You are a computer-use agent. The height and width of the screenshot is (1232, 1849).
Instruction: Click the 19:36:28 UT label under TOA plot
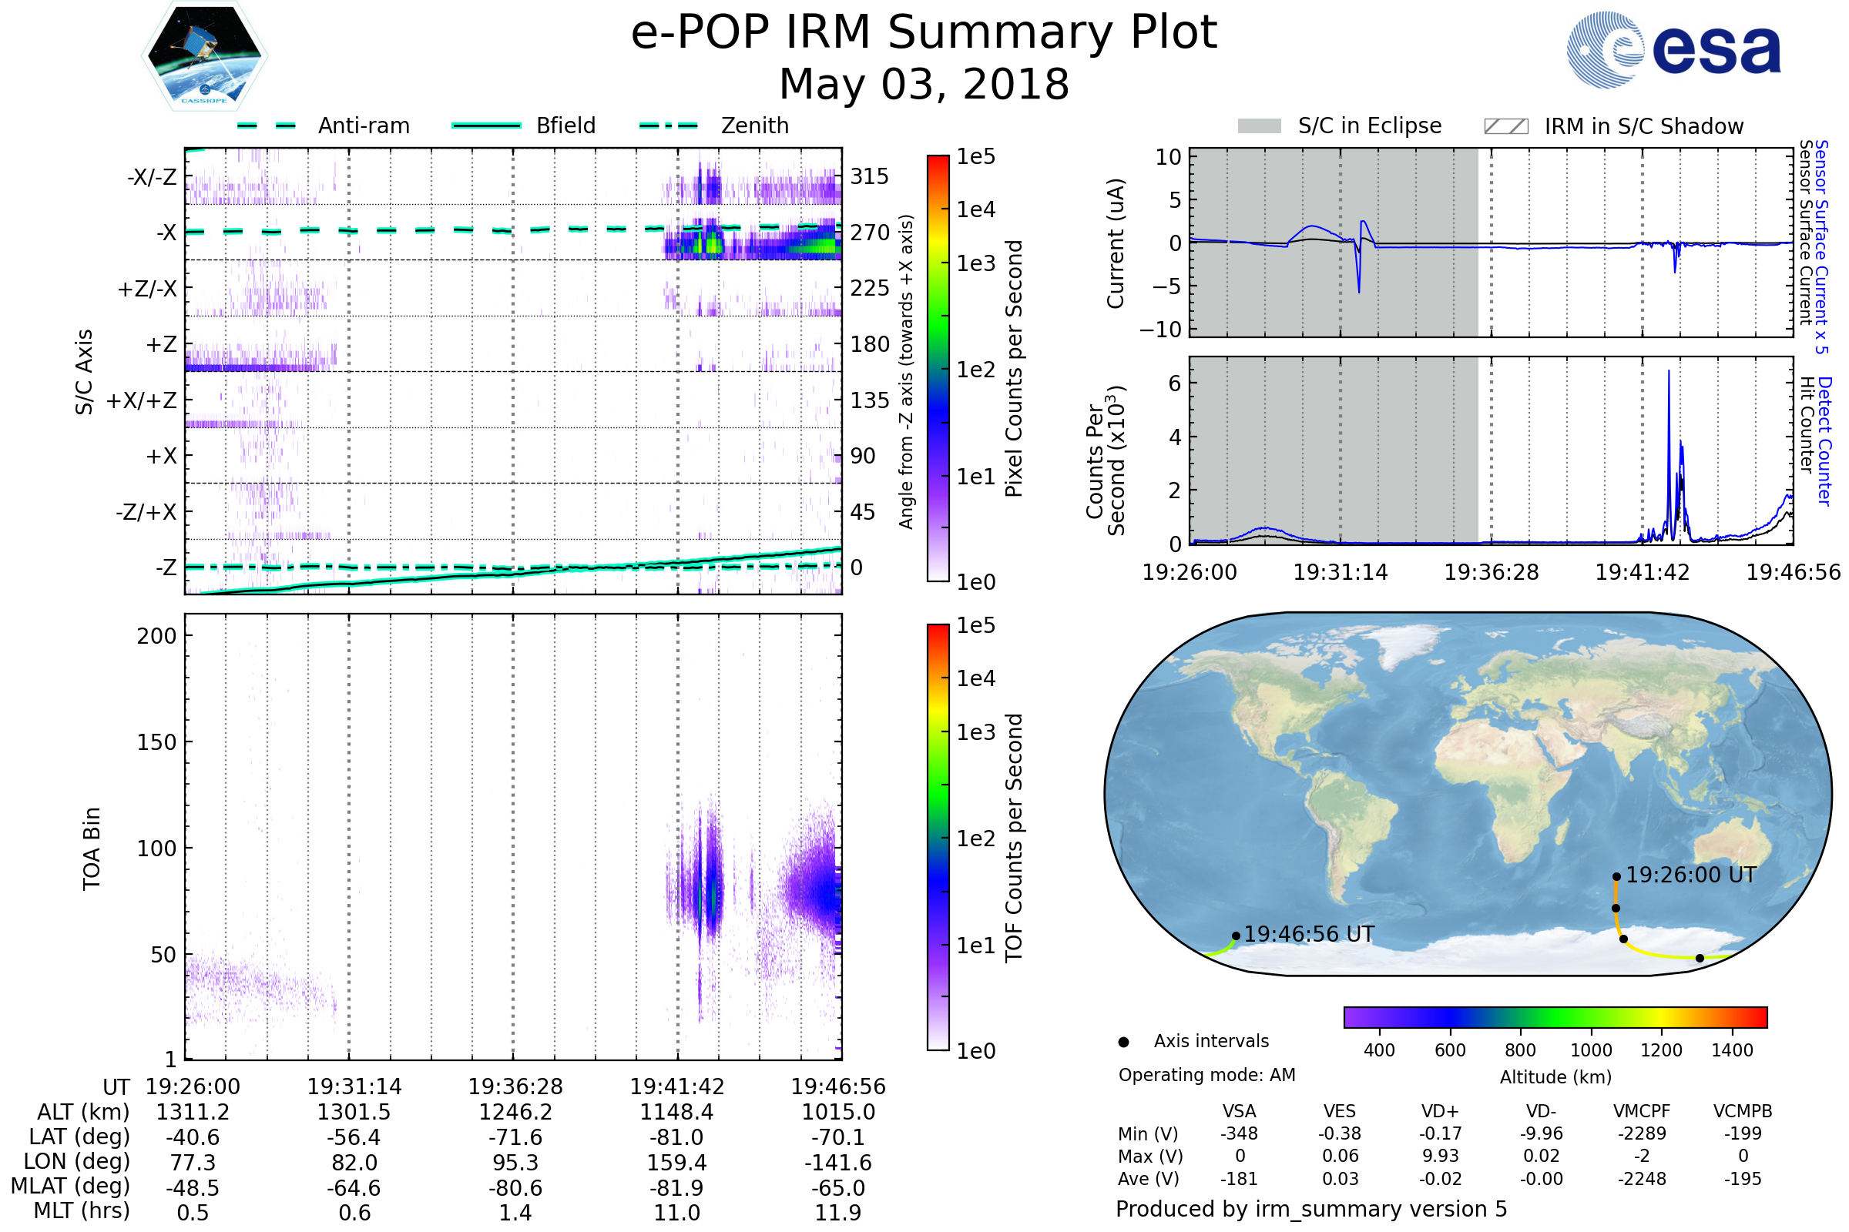coord(515,1086)
